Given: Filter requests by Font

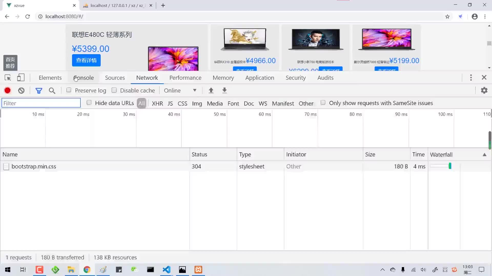Looking at the screenshot, I should point(233,103).
